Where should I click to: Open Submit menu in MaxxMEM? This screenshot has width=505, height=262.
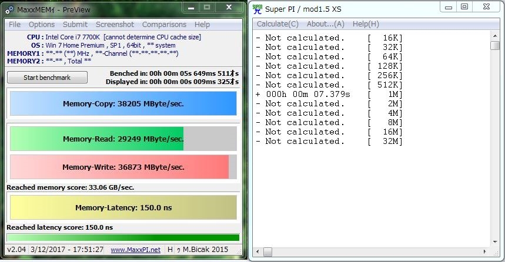point(75,25)
